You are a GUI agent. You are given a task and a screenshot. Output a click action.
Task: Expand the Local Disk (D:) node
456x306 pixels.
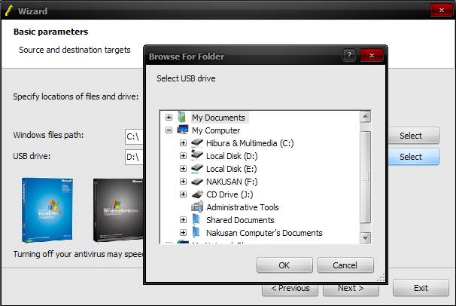point(183,156)
